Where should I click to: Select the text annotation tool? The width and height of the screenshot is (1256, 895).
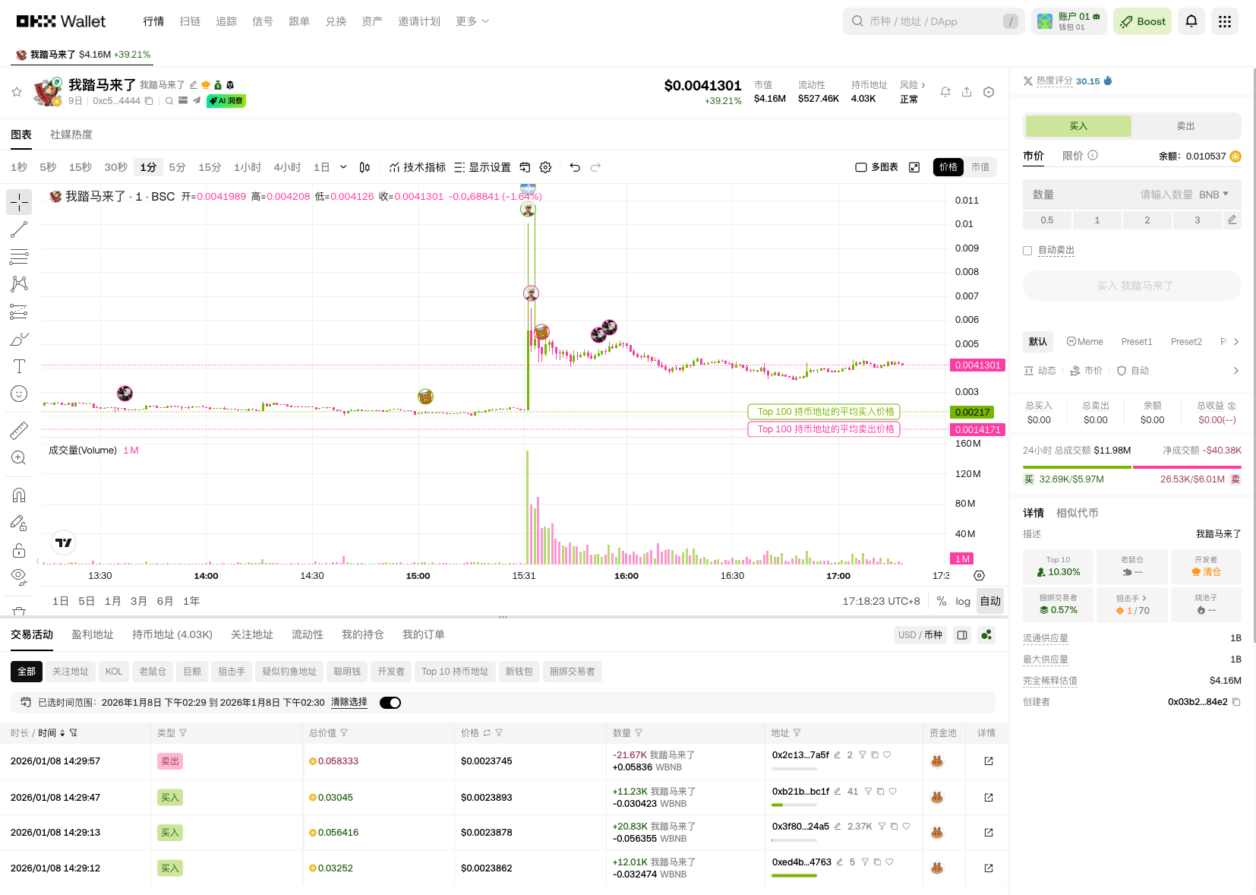pos(19,365)
